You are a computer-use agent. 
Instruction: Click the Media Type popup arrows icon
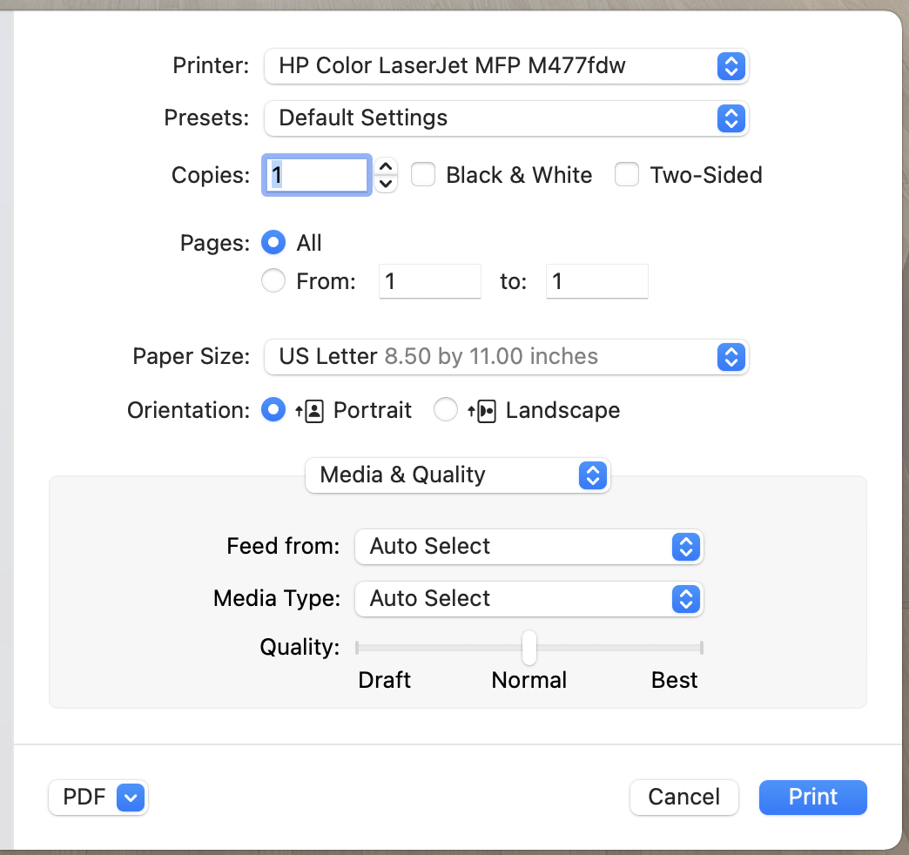click(x=686, y=599)
